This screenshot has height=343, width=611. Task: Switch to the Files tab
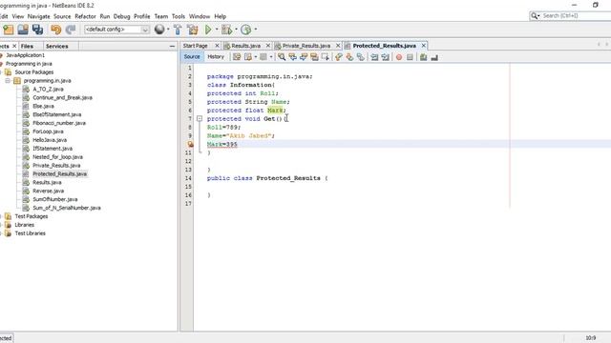coord(27,46)
